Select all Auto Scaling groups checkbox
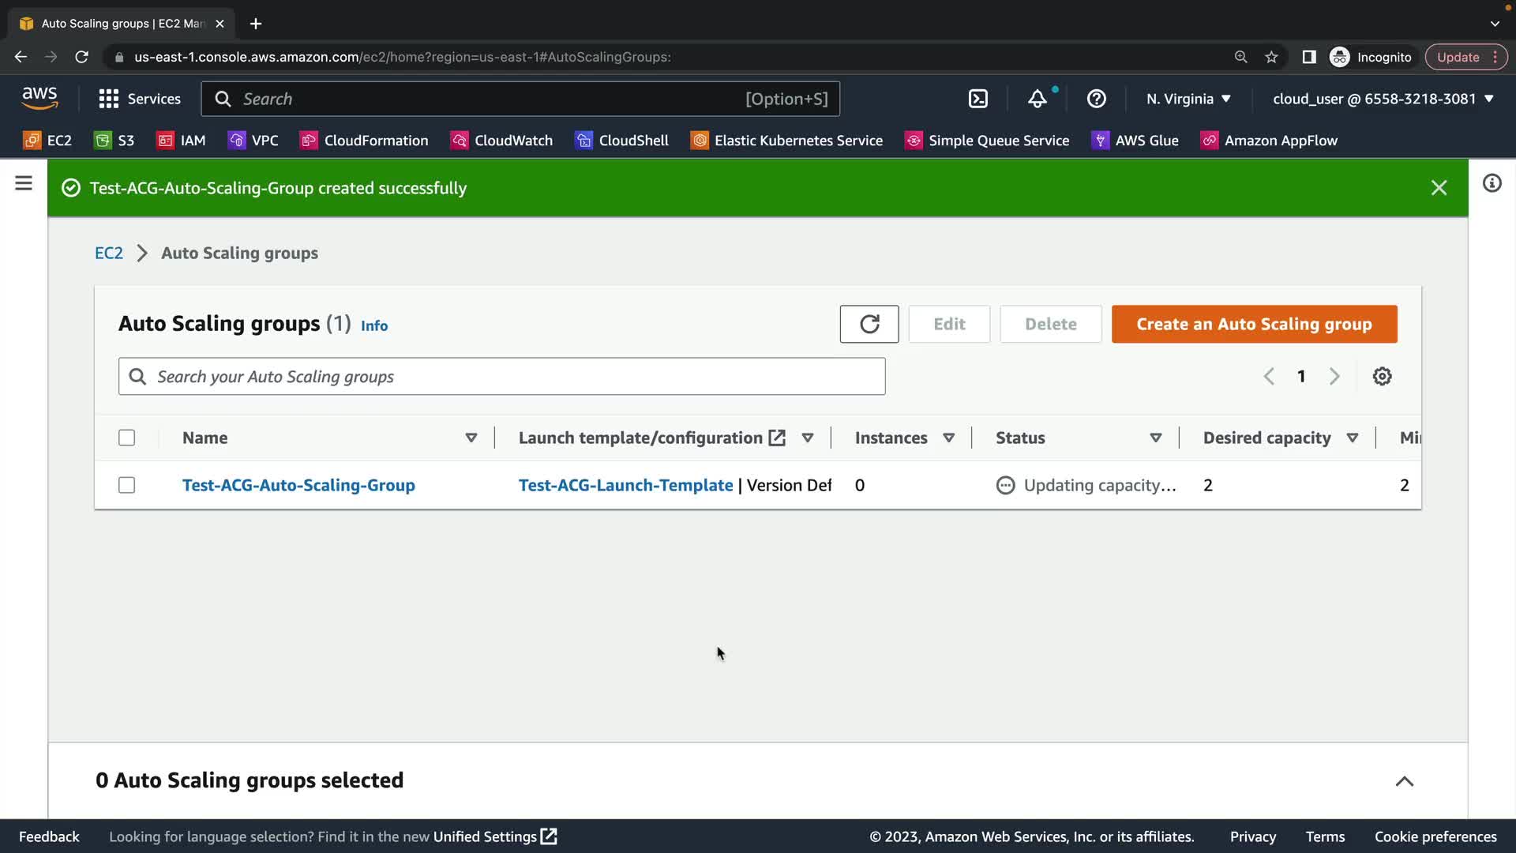The height and width of the screenshot is (853, 1516). click(126, 438)
